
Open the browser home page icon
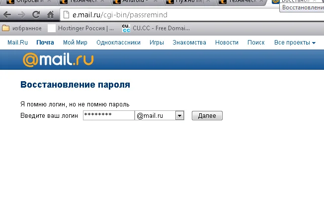50,15
